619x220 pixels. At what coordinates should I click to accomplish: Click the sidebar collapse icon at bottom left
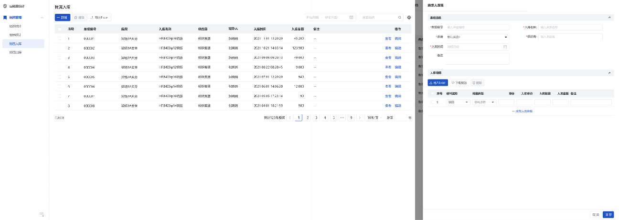coord(42,214)
